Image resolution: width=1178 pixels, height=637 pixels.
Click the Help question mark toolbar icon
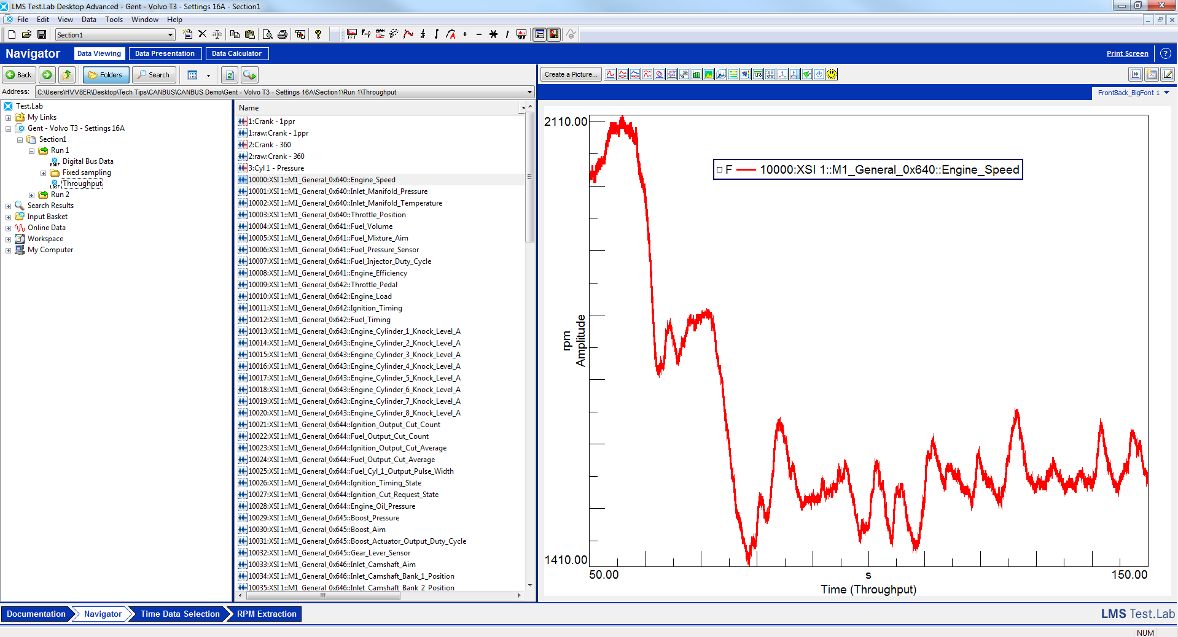click(x=318, y=34)
